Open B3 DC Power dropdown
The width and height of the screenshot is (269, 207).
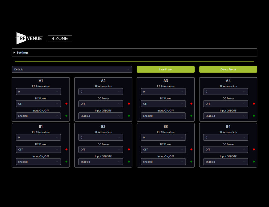pyautogui.click(x=163, y=150)
